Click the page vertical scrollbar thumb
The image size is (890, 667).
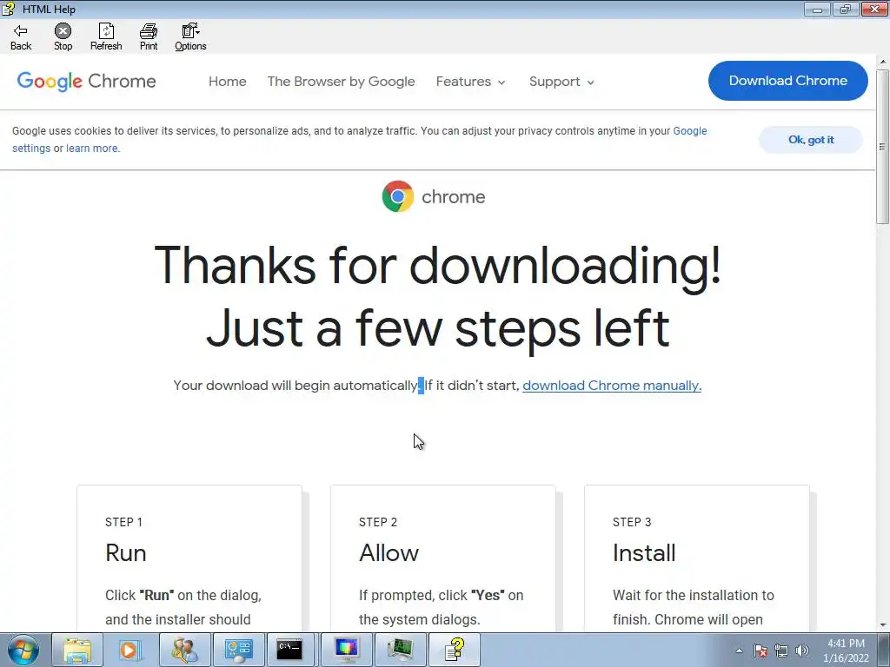[882, 146]
